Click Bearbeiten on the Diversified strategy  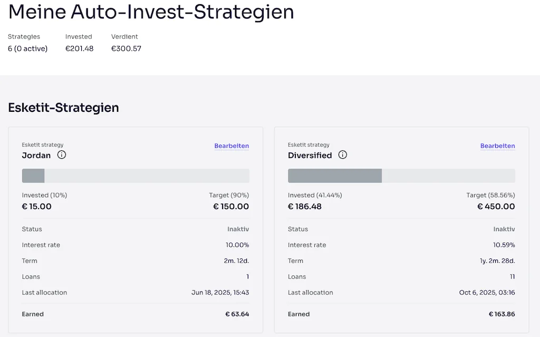497,146
